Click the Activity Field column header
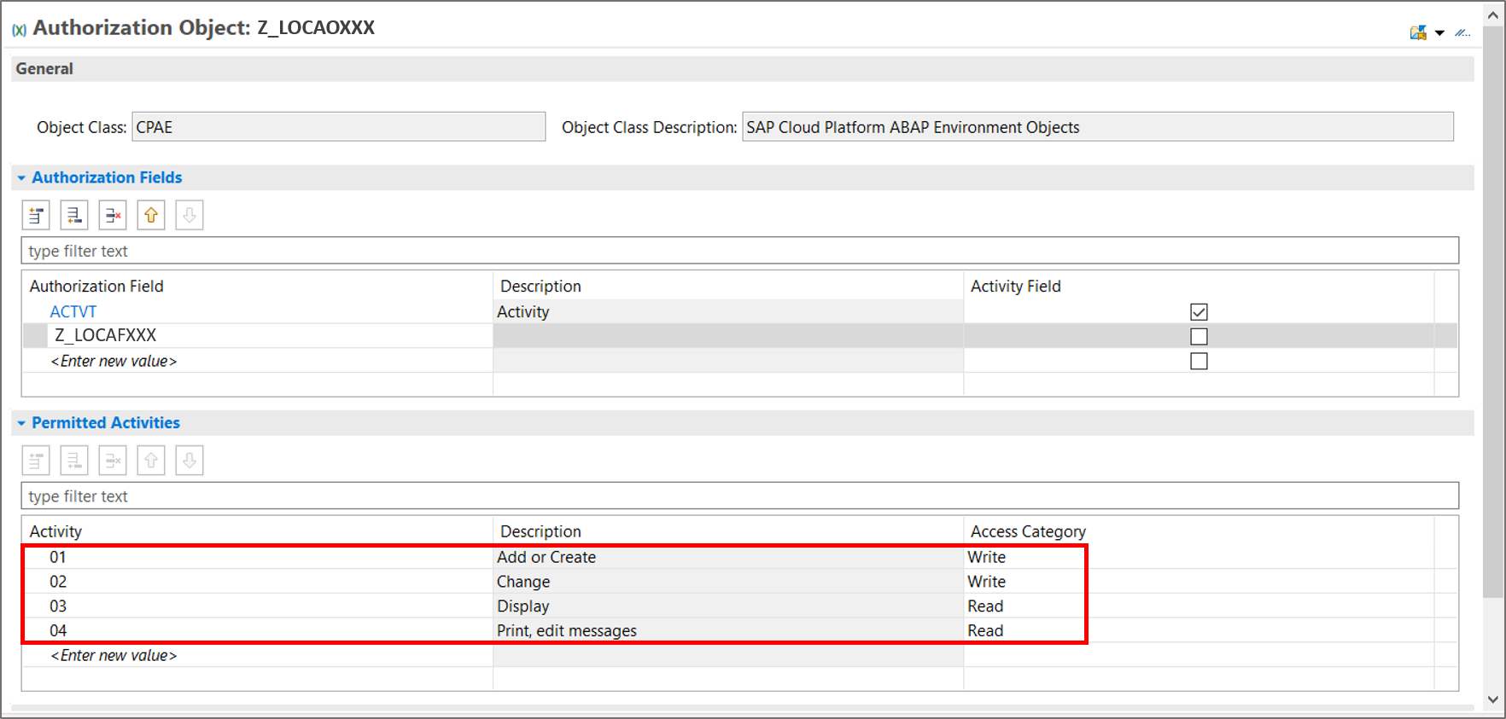Viewport: 1506px width, 719px height. click(1199, 287)
